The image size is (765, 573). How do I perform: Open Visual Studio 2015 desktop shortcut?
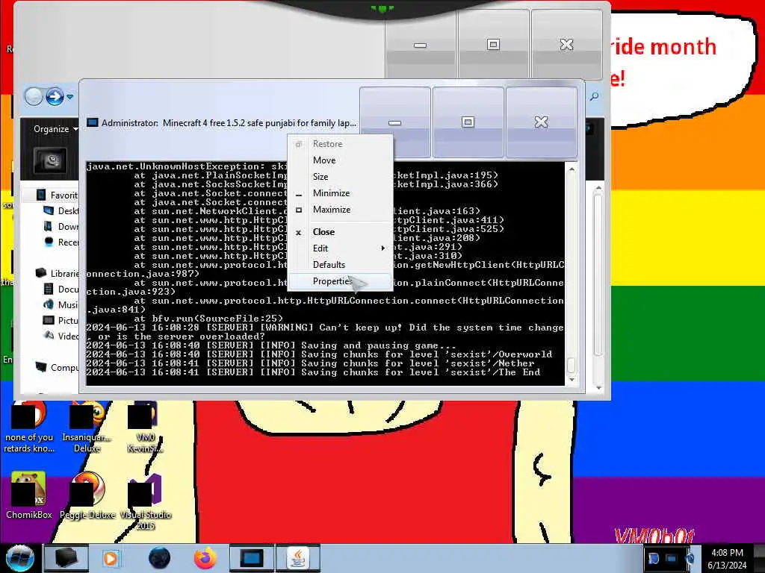[146, 502]
